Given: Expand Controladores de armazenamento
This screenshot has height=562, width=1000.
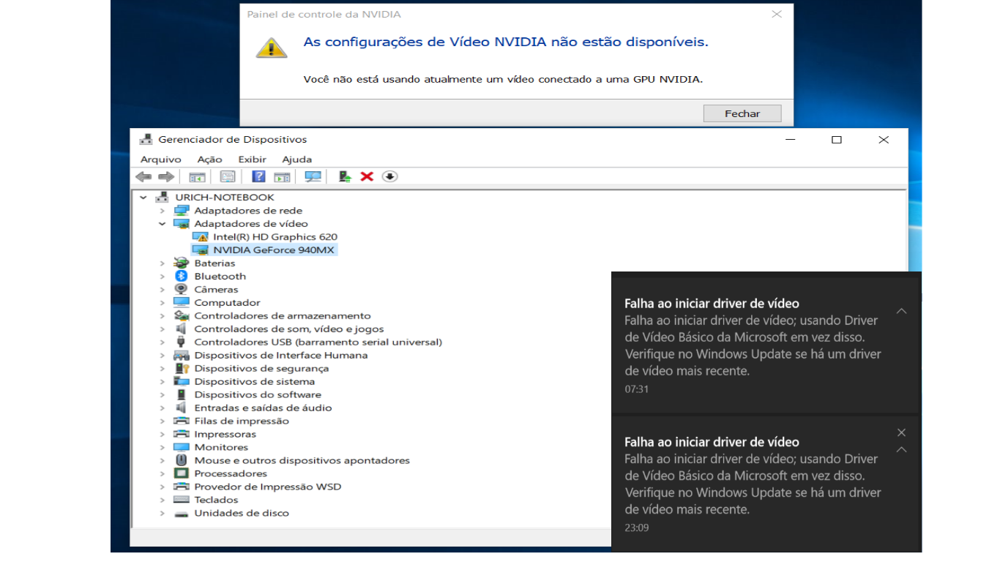Looking at the screenshot, I should click(163, 315).
